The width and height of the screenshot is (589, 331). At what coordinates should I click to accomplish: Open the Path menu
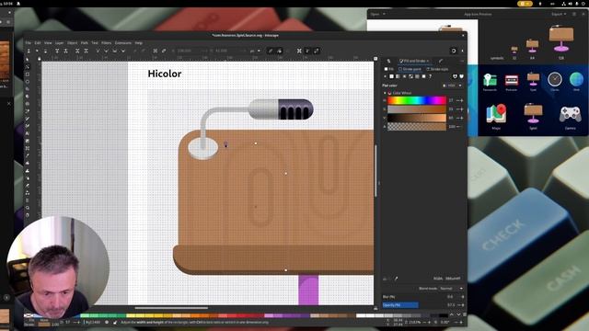pyautogui.click(x=84, y=43)
